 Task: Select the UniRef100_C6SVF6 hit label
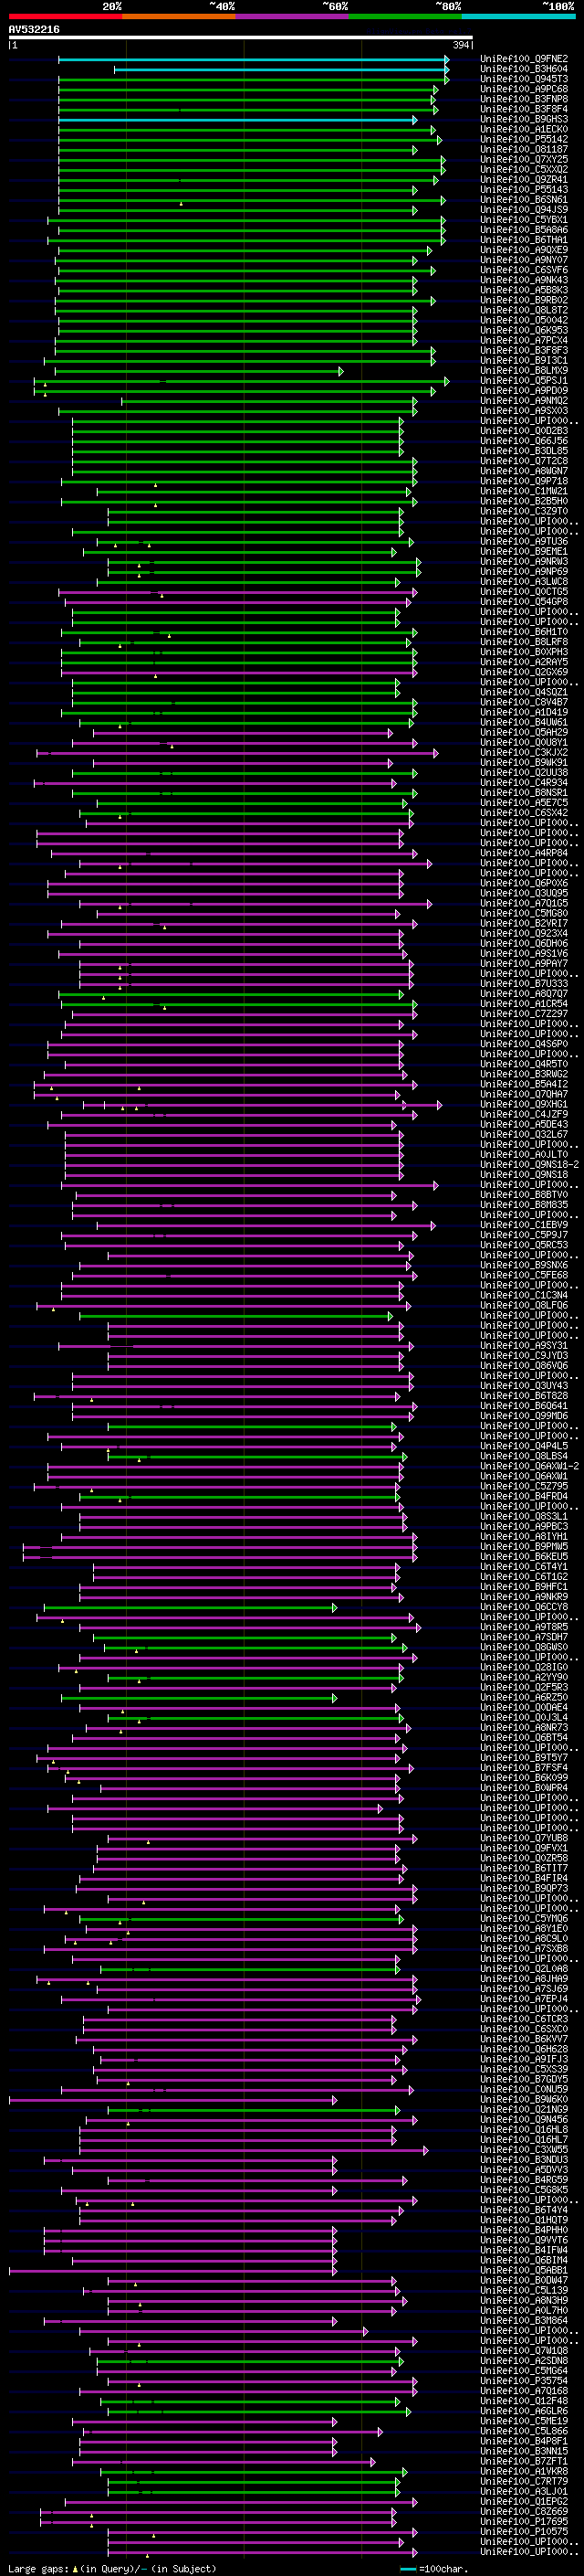[524, 270]
